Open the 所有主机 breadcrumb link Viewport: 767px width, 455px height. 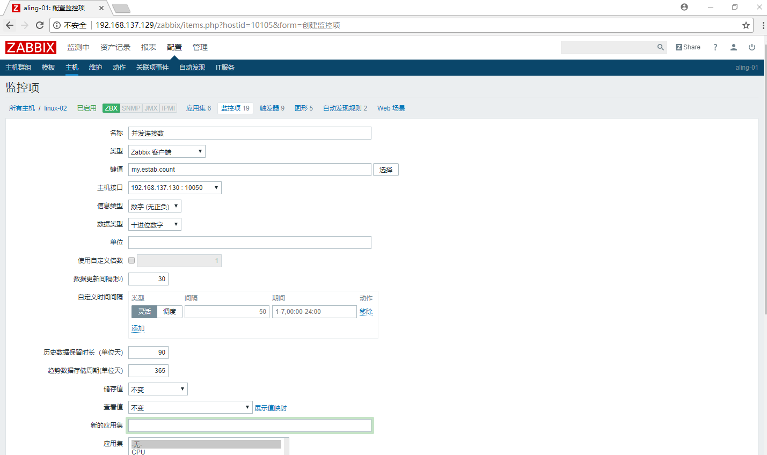click(22, 108)
